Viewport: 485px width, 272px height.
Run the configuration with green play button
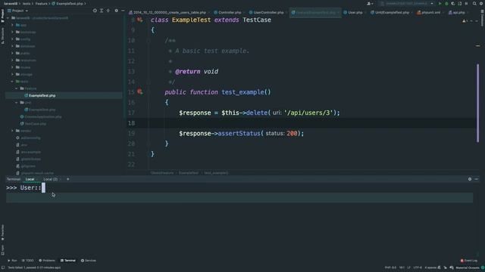(440, 3)
